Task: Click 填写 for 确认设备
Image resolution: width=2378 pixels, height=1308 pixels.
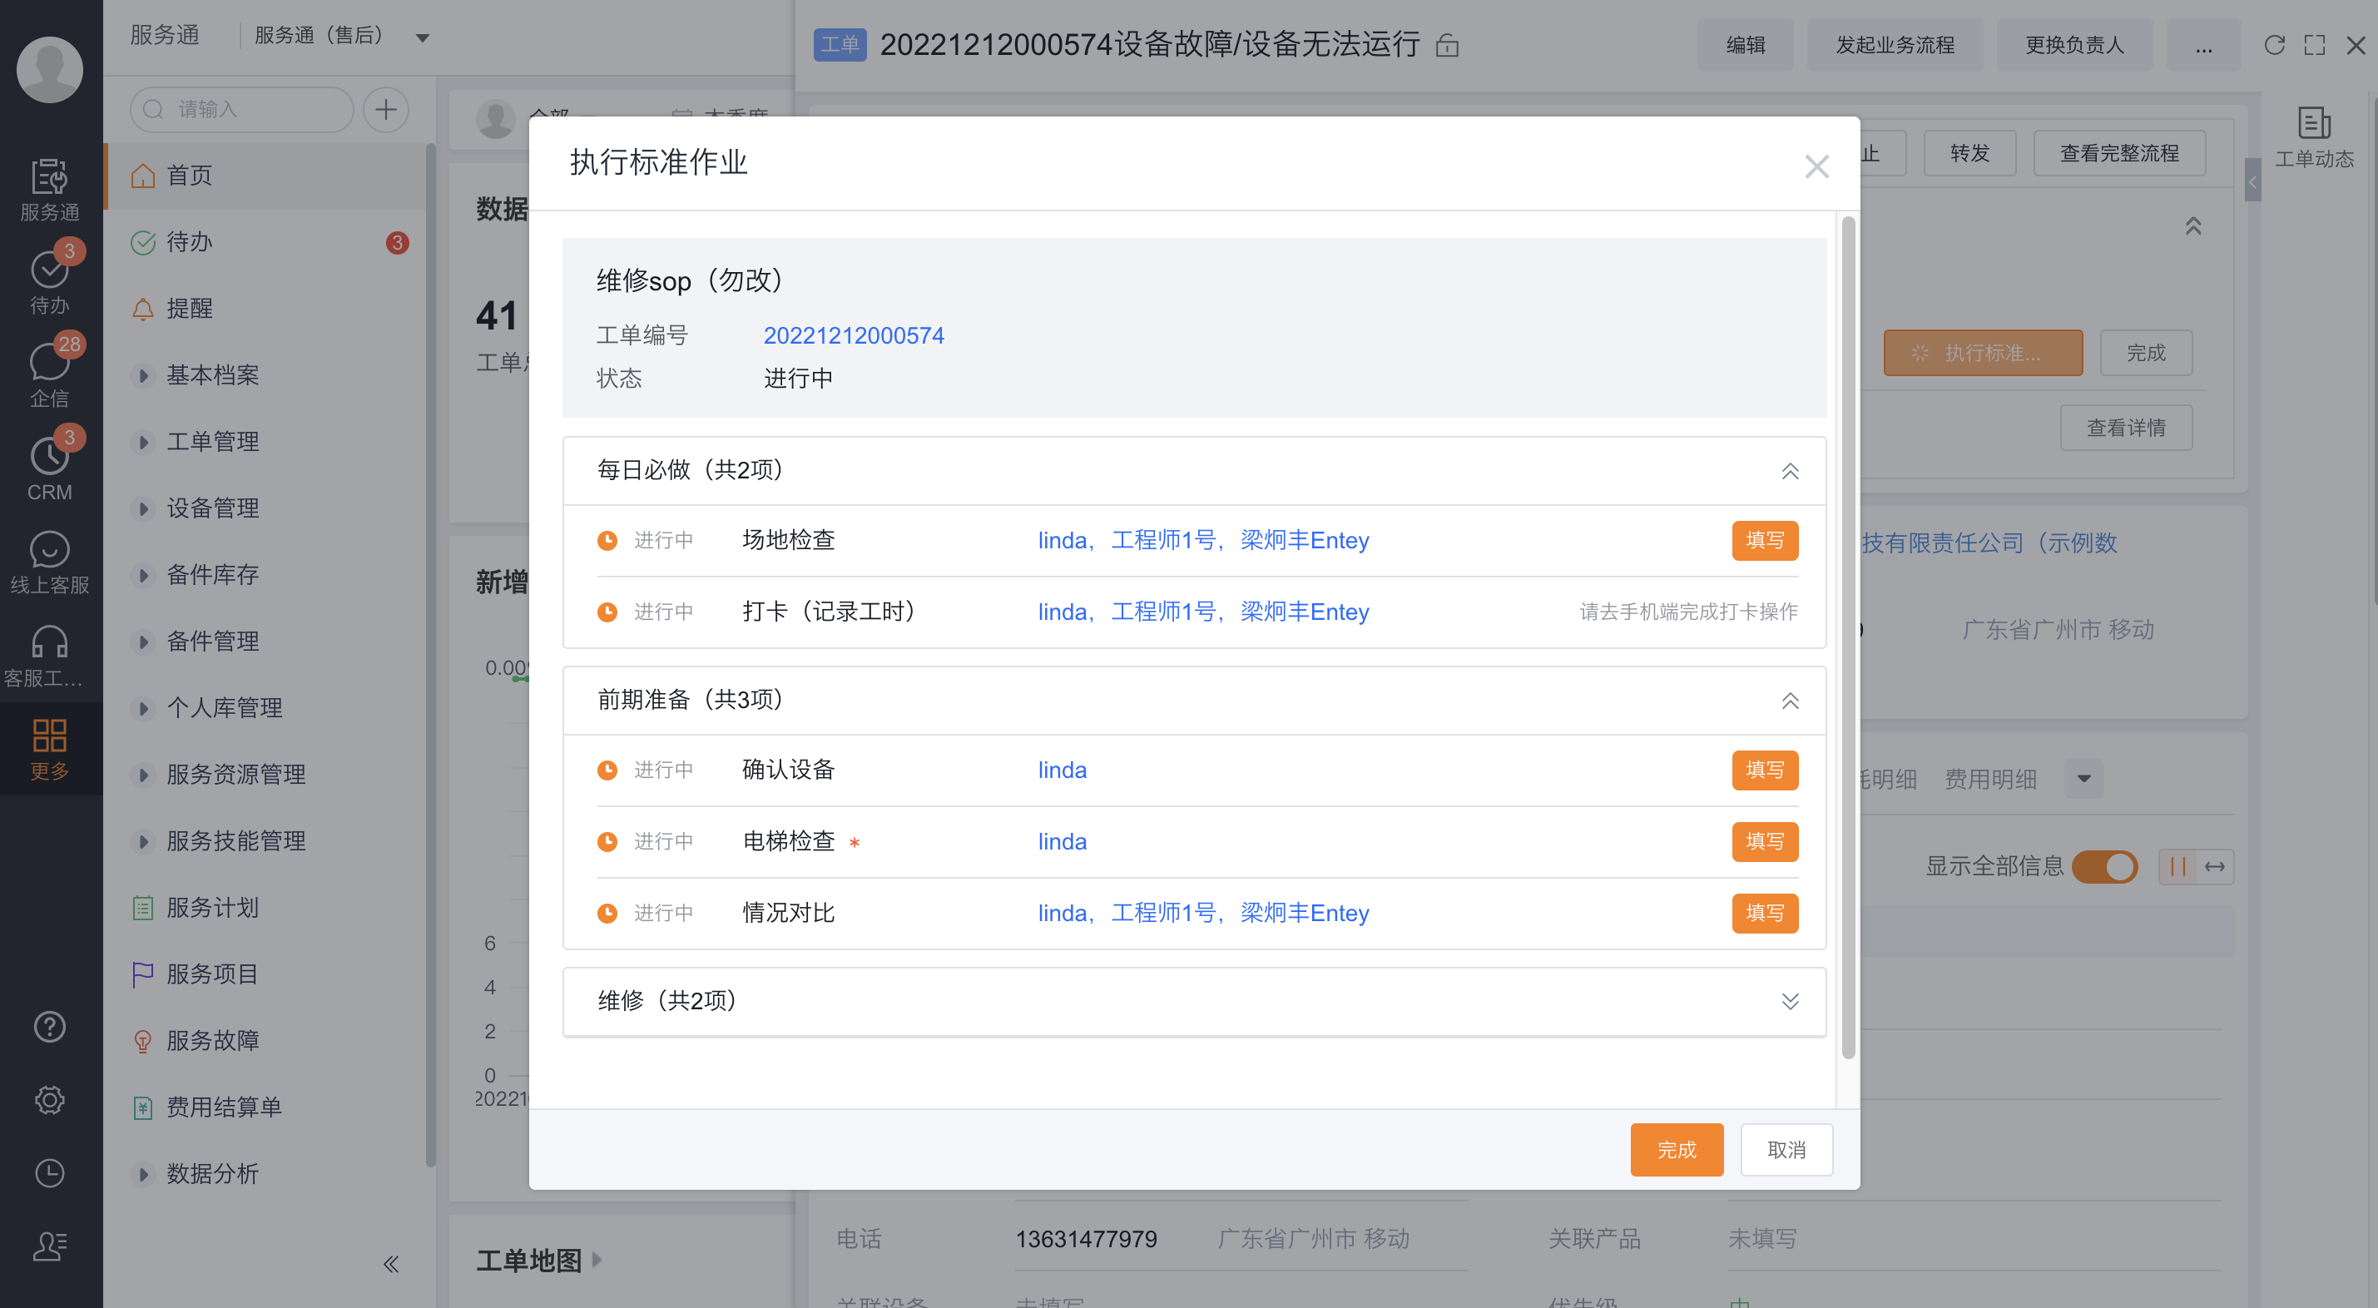Action: point(1764,770)
